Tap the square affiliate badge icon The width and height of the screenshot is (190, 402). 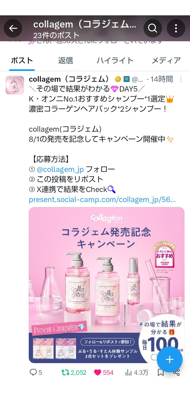click(126, 79)
